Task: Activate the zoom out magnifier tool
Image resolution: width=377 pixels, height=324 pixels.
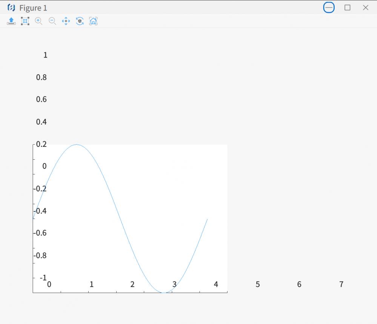Action: coord(52,21)
